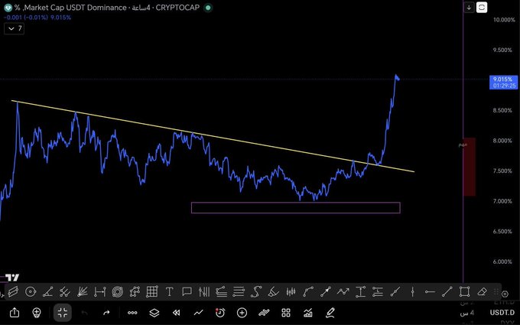Open the share export icon
The image size is (520, 325).
coord(15,313)
